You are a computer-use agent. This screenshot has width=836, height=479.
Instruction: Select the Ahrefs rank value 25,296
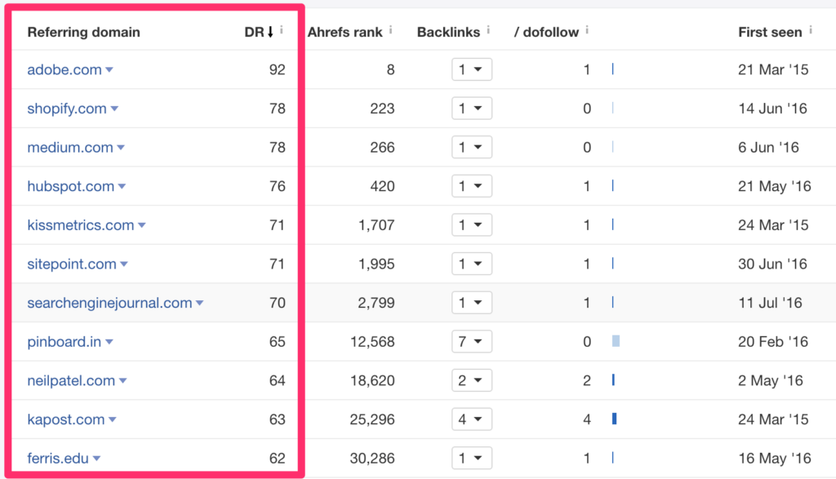coord(372,420)
